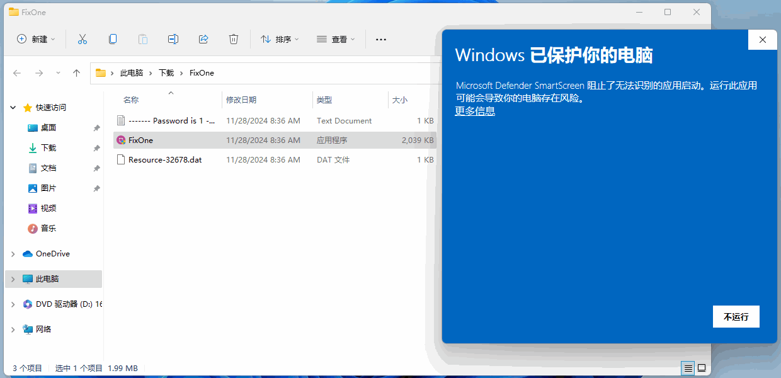Image resolution: width=781 pixels, height=378 pixels.
Task: Expand the OneDrive tree node
Action: tap(13, 254)
